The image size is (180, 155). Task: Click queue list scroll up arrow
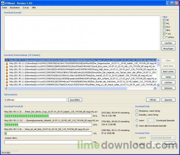pyautogui.click(x=158, y=60)
